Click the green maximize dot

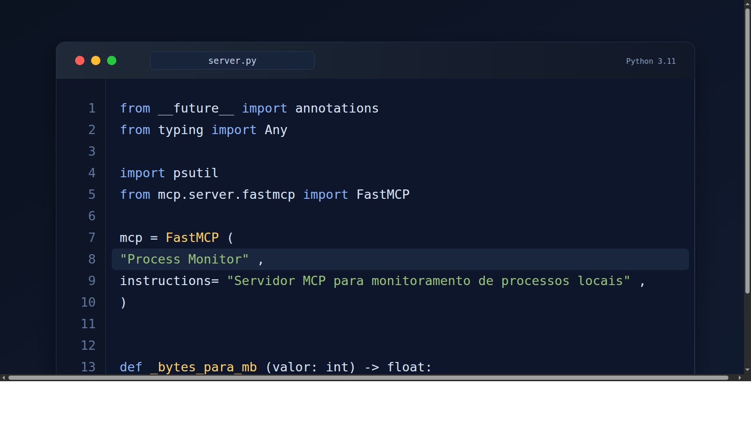(112, 60)
